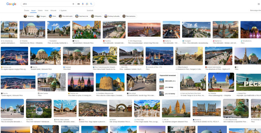
Task: Open the on-screen keyboard icon
Action: tap(79, 4)
